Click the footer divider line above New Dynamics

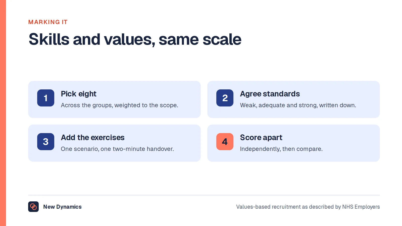click(x=204, y=195)
